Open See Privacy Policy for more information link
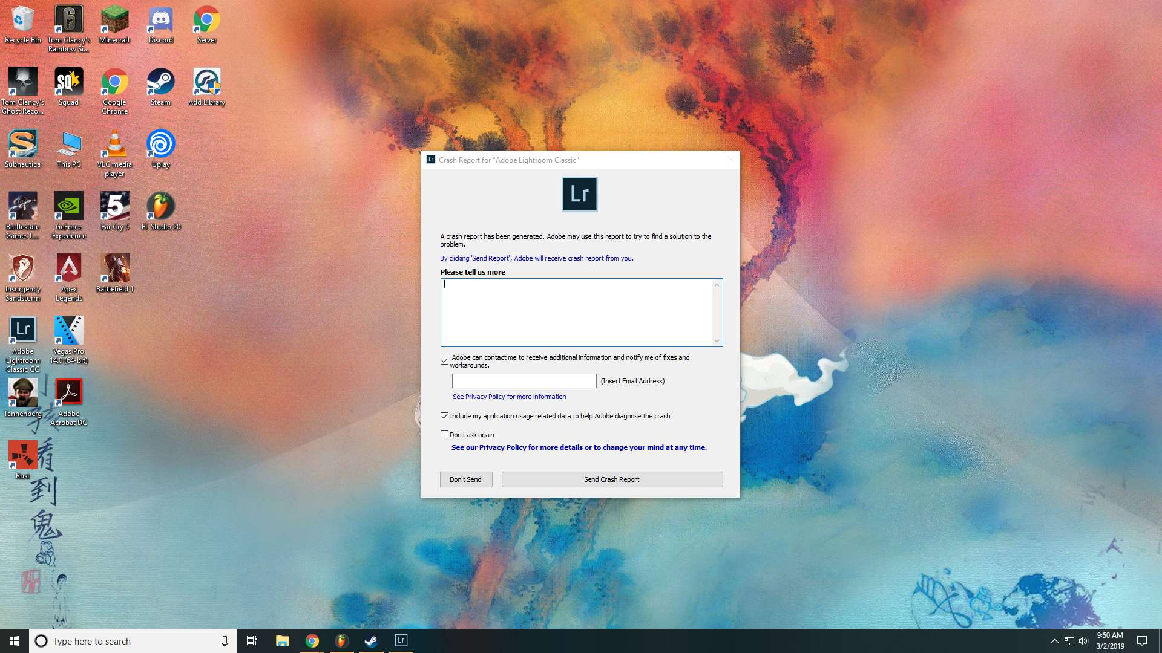This screenshot has width=1162, height=653. point(509,397)
